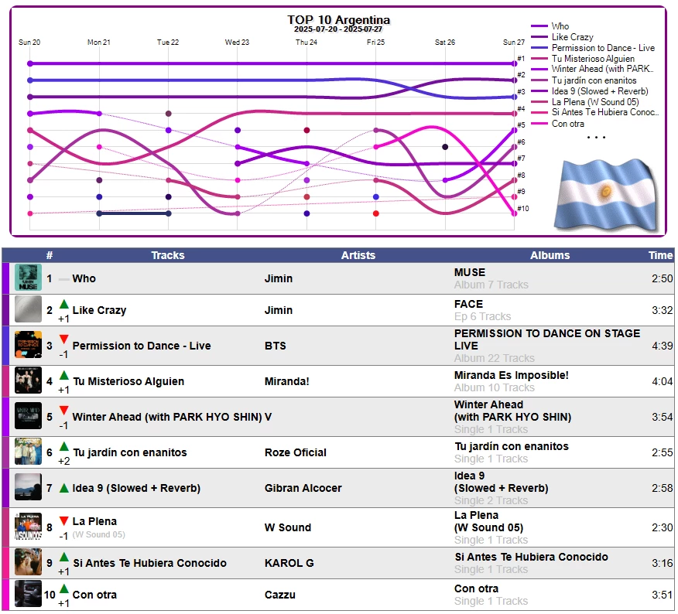Sort by the Artists column header
The height and width of the screenshot is (614, 678).
pos(358,255)
